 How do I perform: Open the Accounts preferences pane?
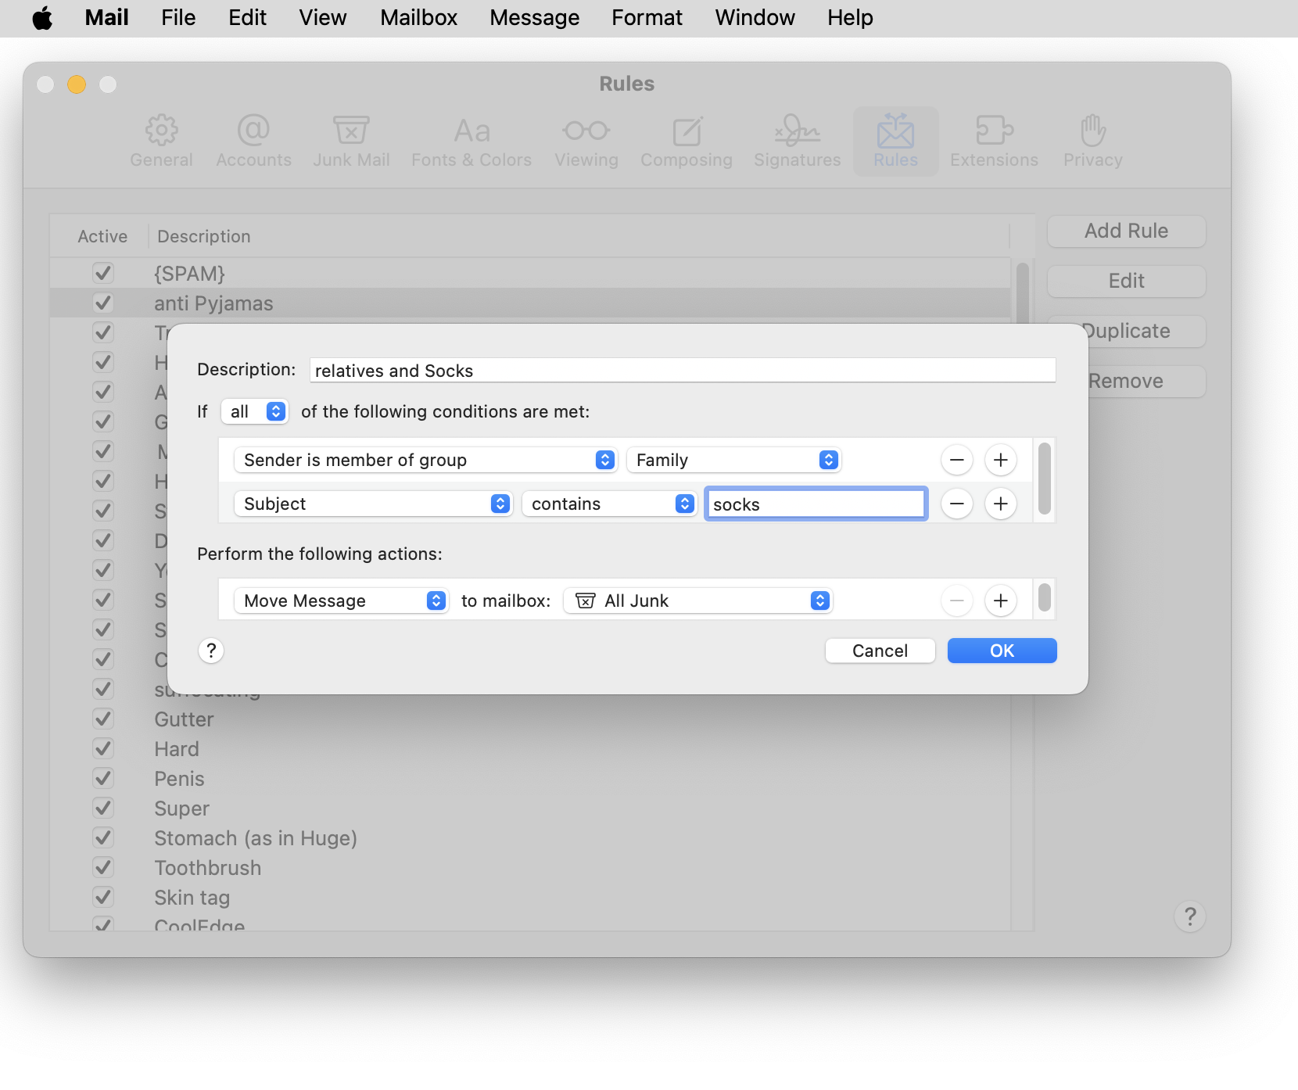click(253, 142)
